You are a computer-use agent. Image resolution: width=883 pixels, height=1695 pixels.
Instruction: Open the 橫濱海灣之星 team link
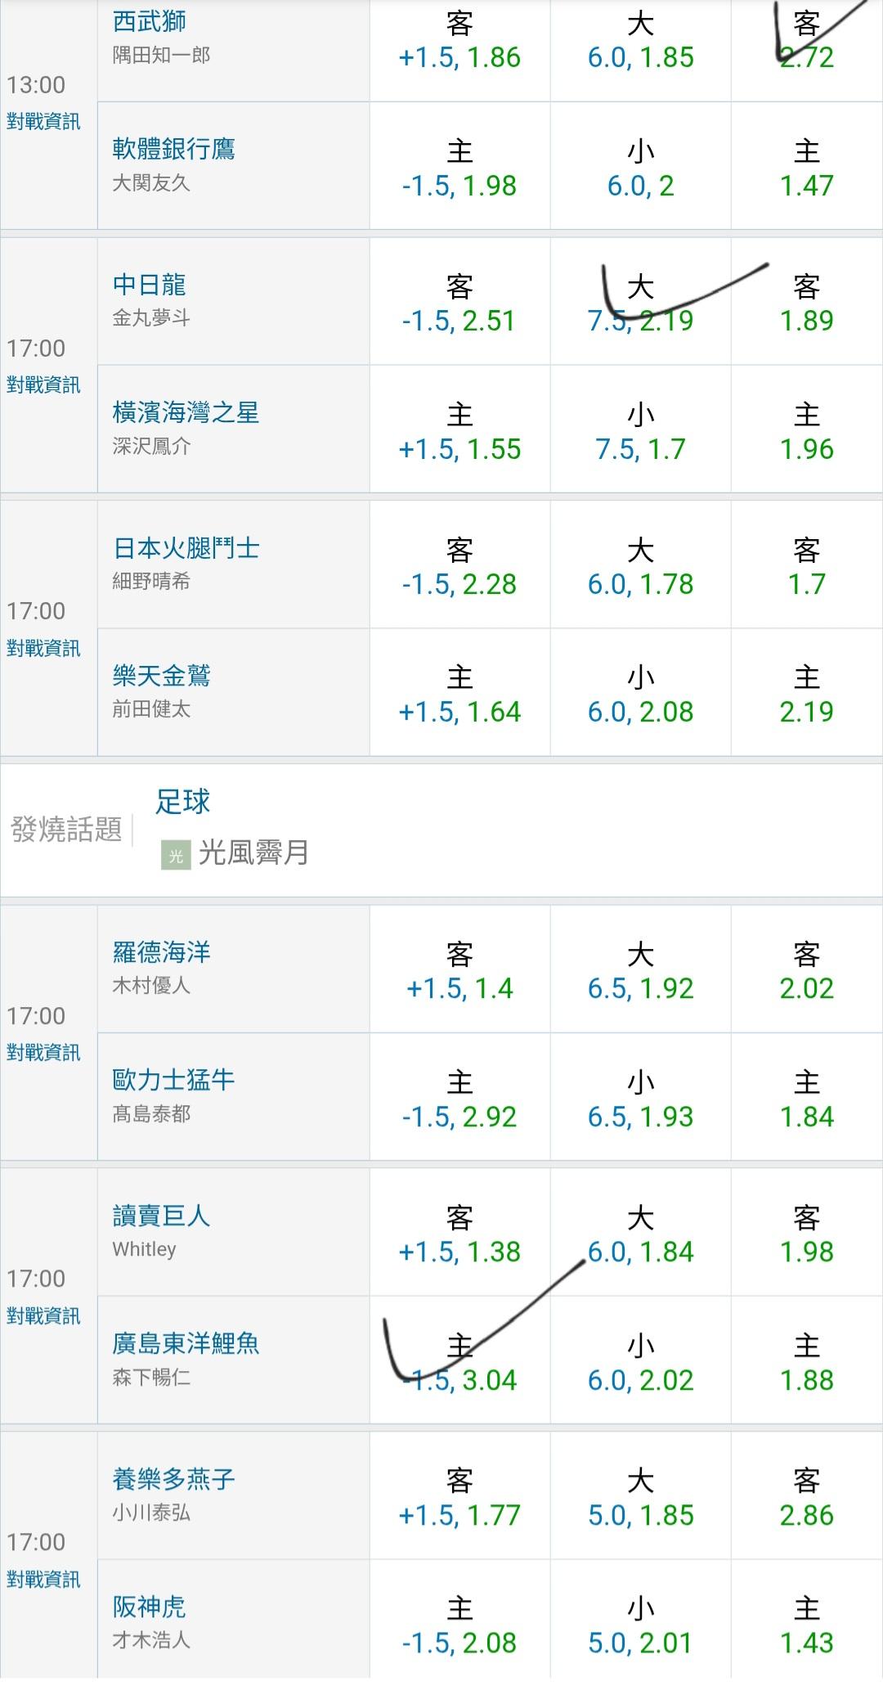tap(186, 412)
